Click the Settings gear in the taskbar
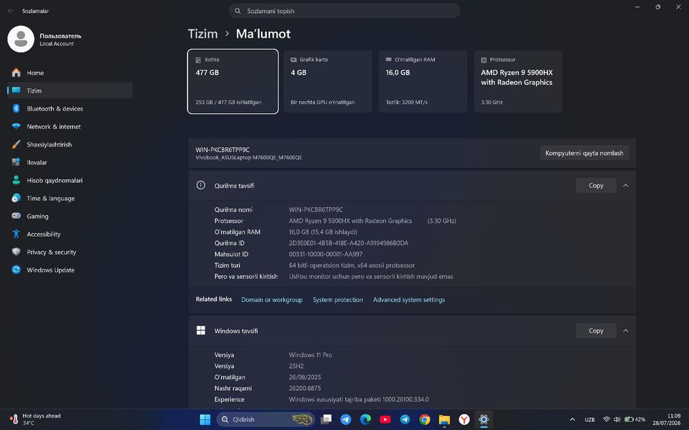Screen dimensions: 689x430 tap(484, 420)
